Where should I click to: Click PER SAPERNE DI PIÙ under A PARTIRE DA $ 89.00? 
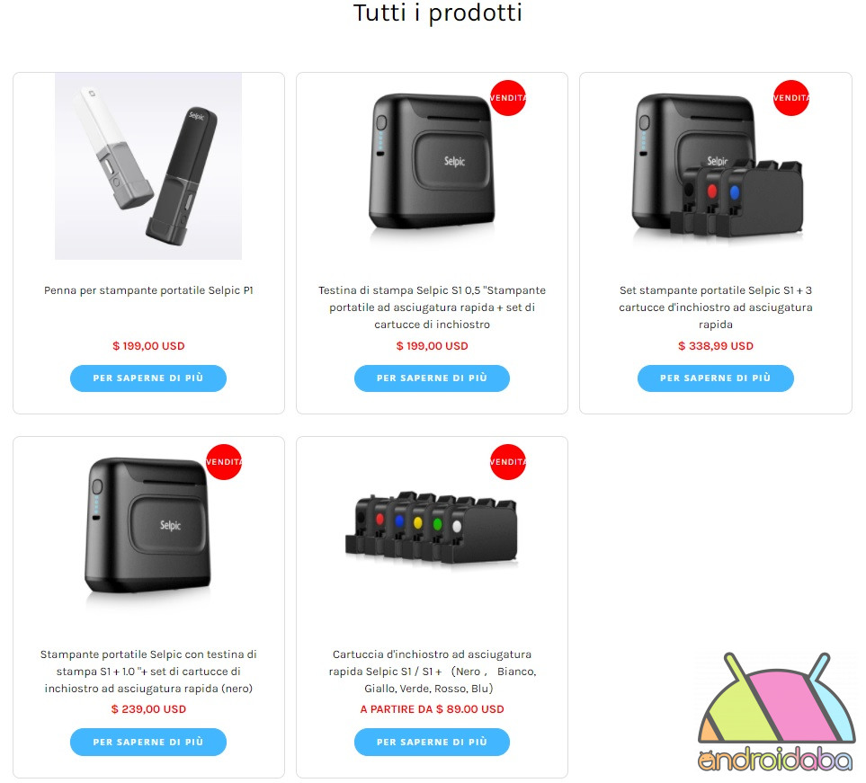pyautogui.click(x=432, y=743)
